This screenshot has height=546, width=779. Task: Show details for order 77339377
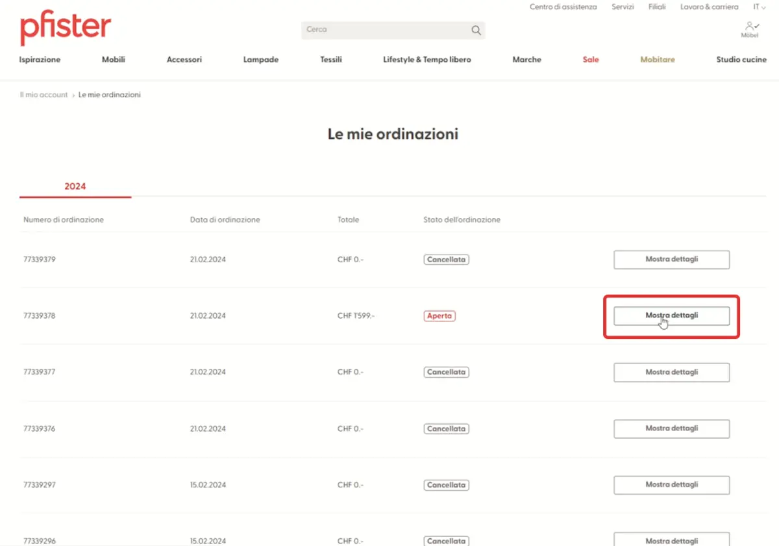[671, 373]
